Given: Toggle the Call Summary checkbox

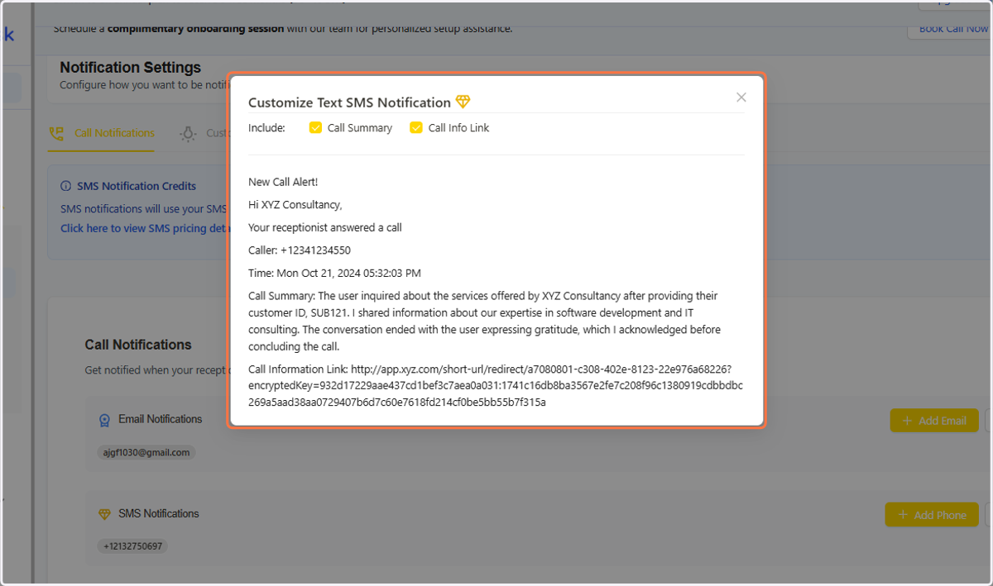Looking at the screenshot, I should (315, 128).
